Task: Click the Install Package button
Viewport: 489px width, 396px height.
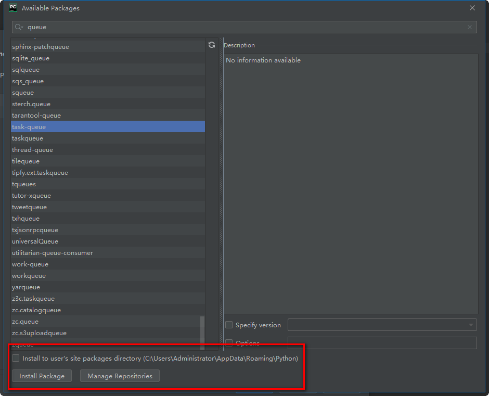Action: tap(42, 376)
